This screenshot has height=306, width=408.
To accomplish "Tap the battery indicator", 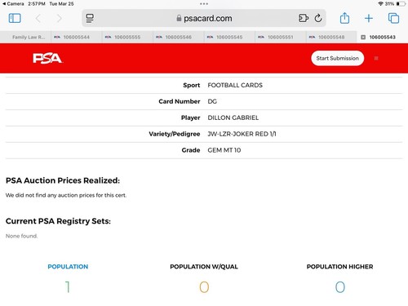I will point(401,4).
